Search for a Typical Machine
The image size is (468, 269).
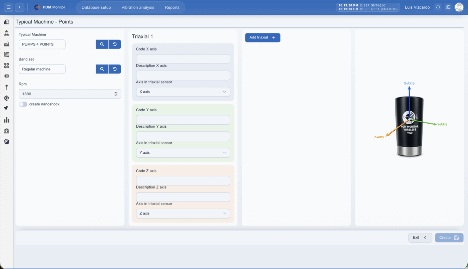click(x=102, y=44)
